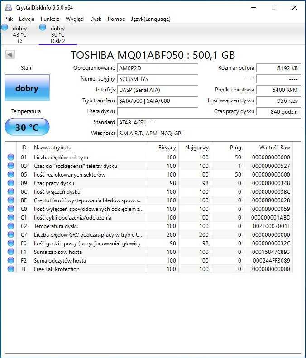
Task: Click the power-on hours value 840 godzin
Action: (x=278, y=111)
